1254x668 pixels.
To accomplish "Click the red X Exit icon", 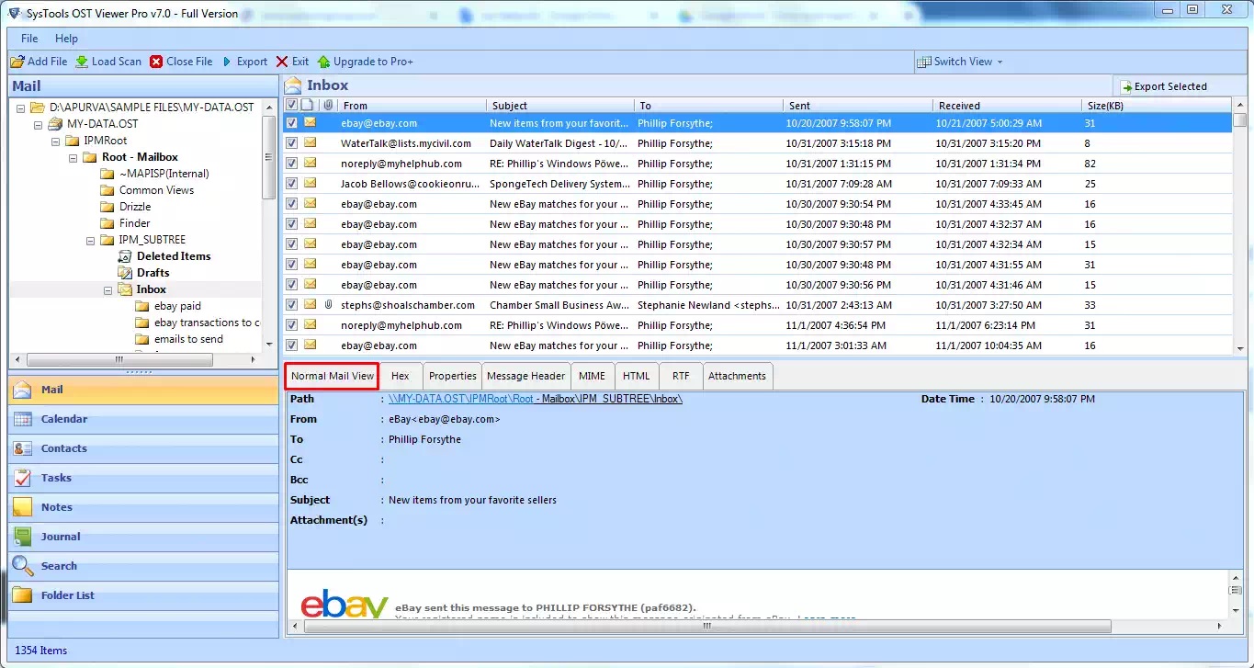I will [x=282, y=62].
